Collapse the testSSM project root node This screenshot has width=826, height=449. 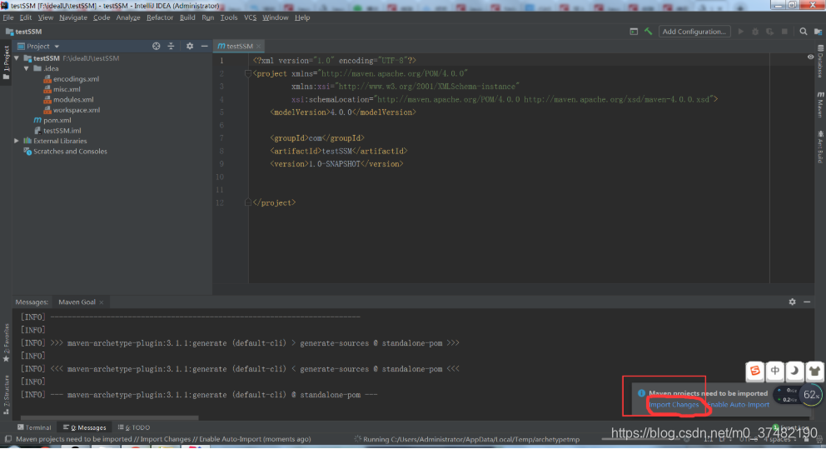(x=17, y=58)
